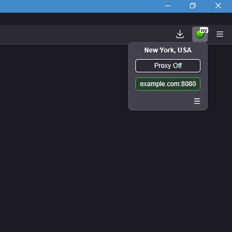232x232 pixels.
Task: Restore down the browser window
Action: 193,6
